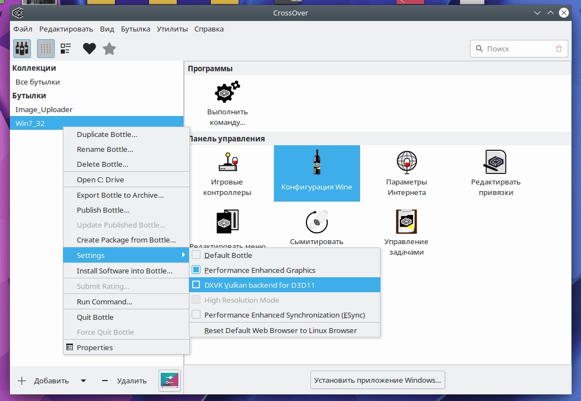This screenshot has height=401, width=581.
Task: Open the Добавить dropdown arrow
Action: click(83, 381)
